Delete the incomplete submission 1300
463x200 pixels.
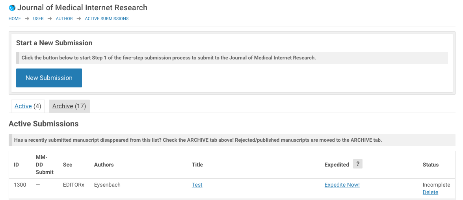pyautogui.click(x=430, y=192)
